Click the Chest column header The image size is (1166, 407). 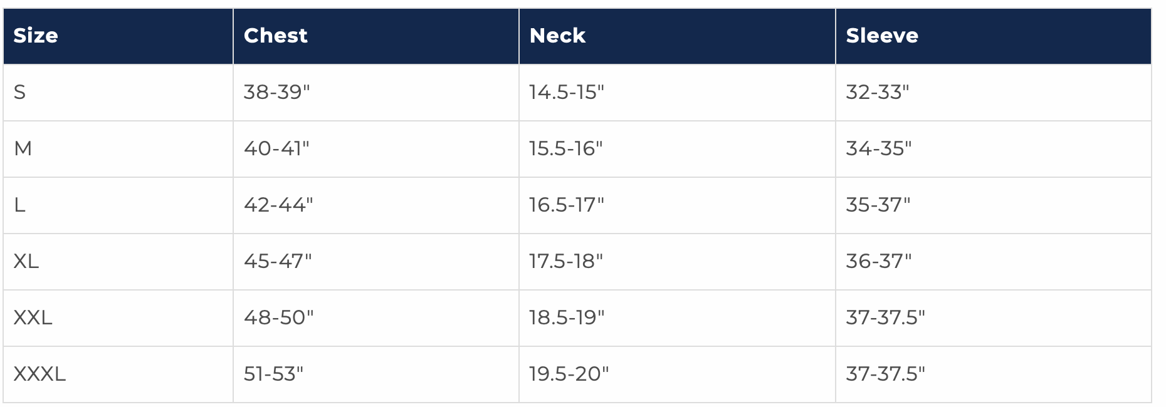point(275,36)
